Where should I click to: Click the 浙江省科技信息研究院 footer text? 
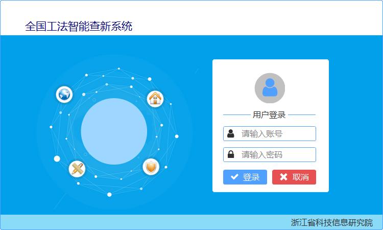click(x=332, y=222)
